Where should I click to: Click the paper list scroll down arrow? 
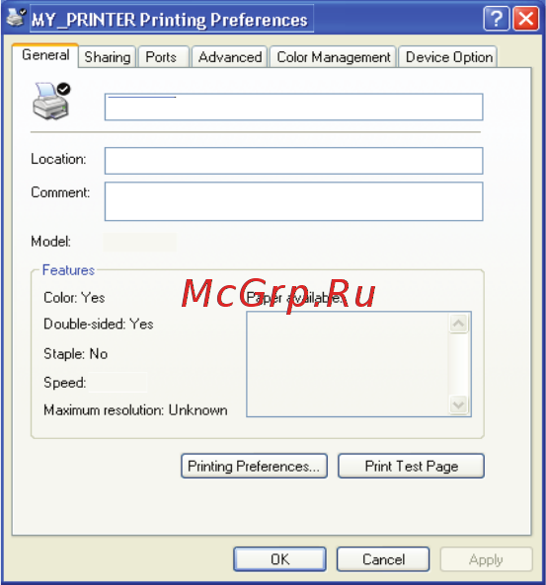[458, 404]
